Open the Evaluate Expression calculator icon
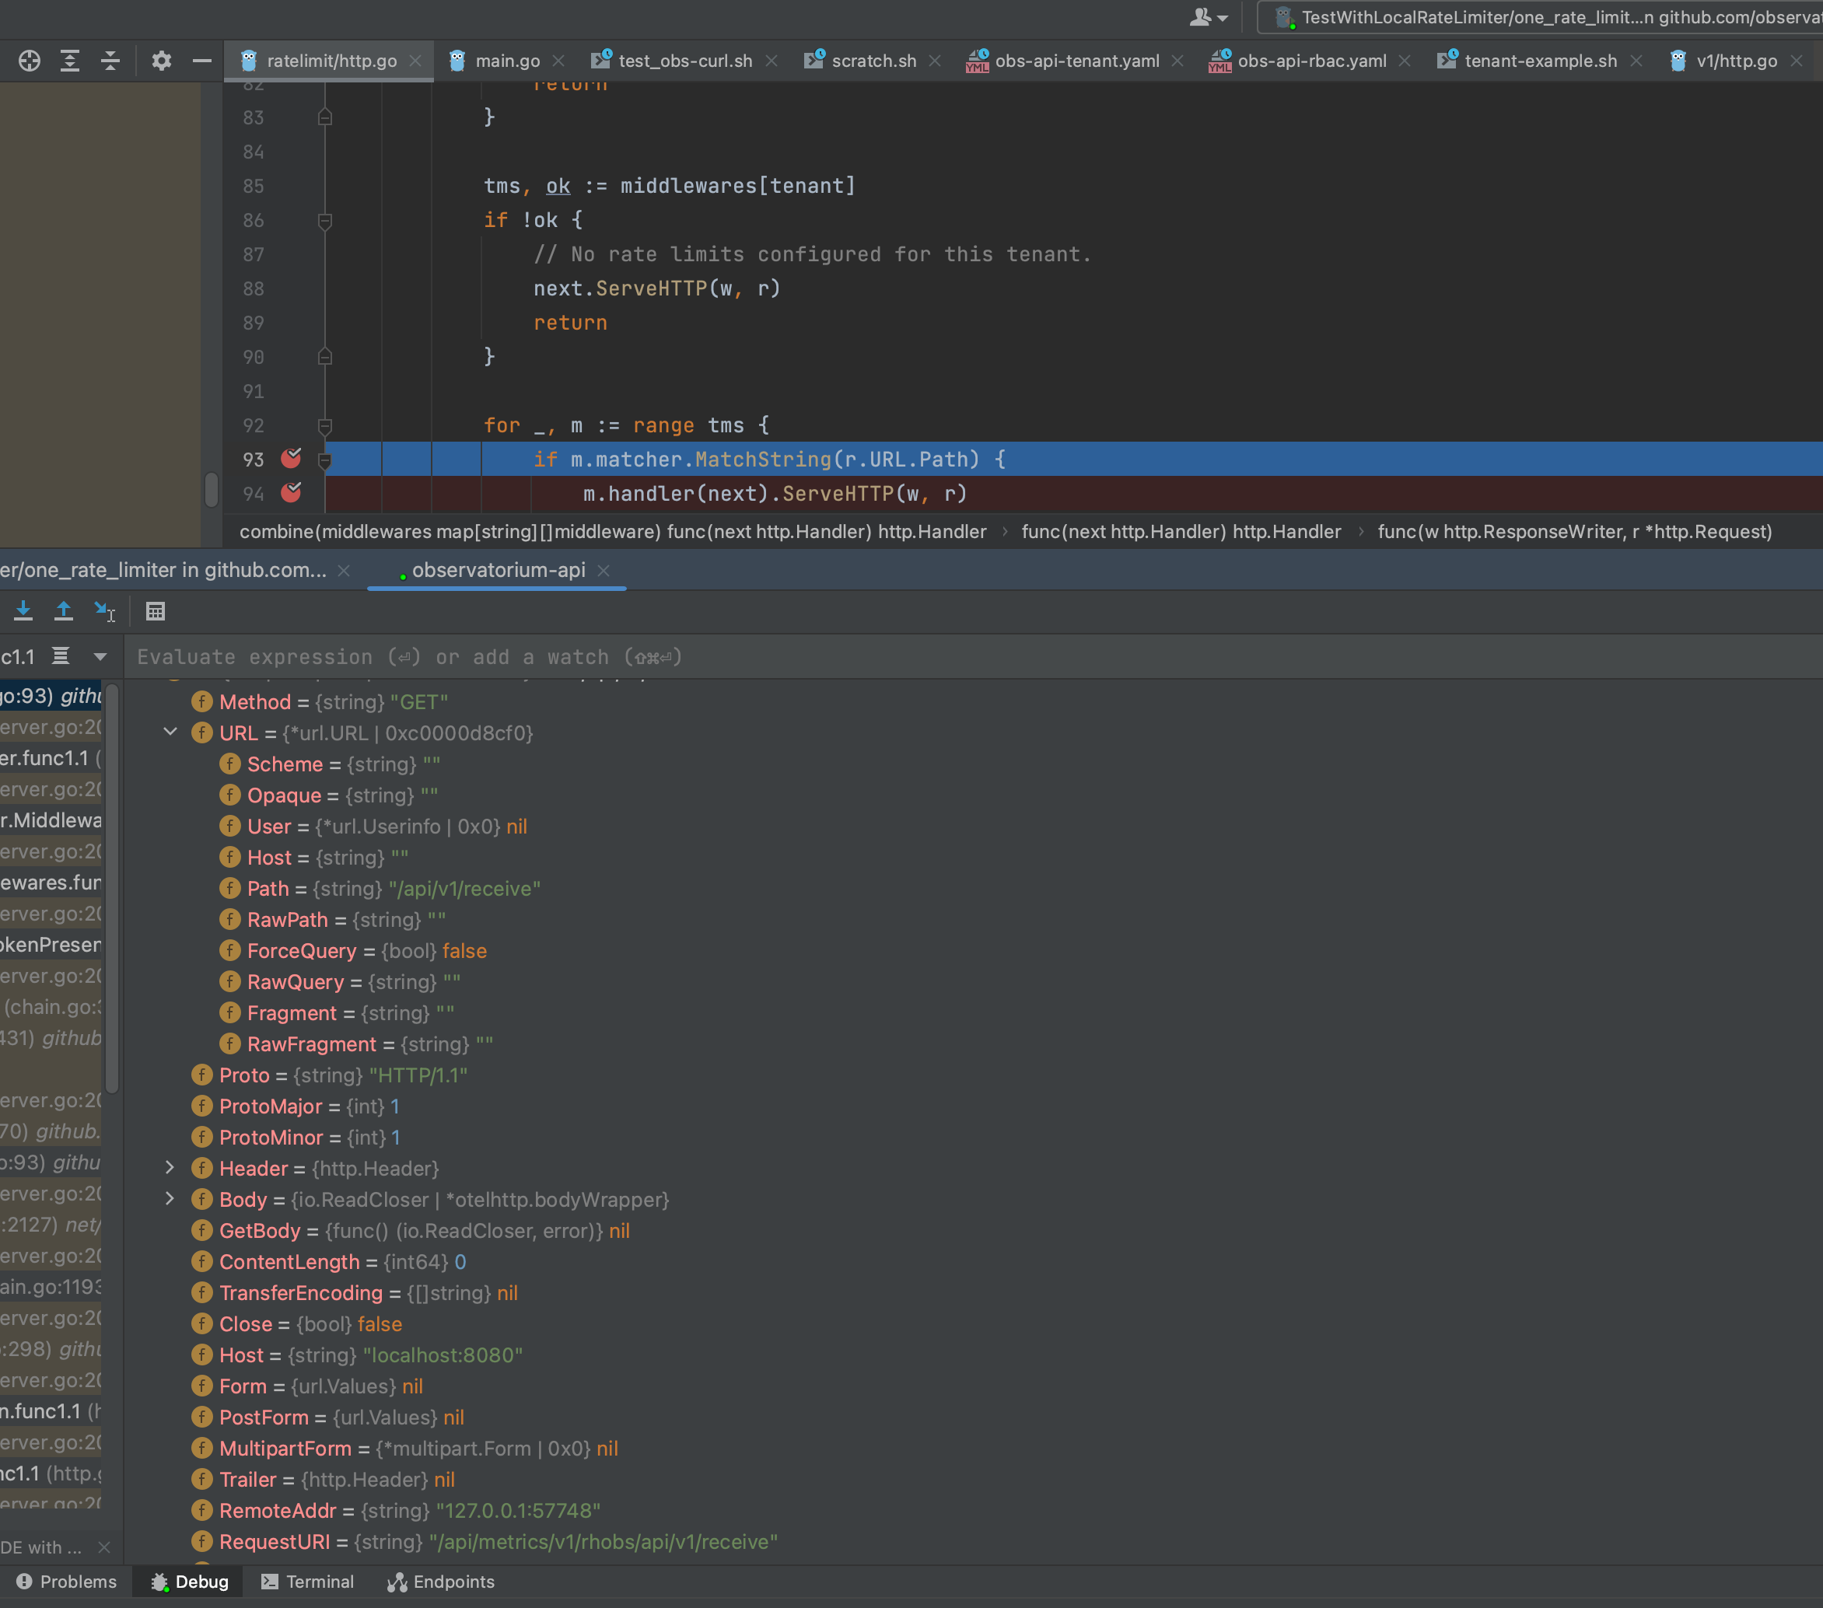This screenshot has height=1608, width=1823. click(156, 611)
